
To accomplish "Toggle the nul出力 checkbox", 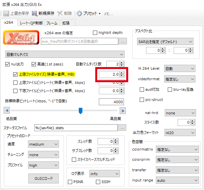I will click(x=8, y=64).
